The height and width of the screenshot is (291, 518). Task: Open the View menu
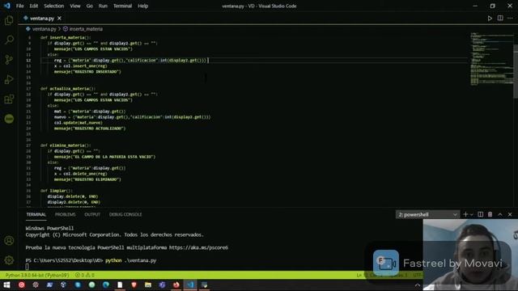pos(75,6)
